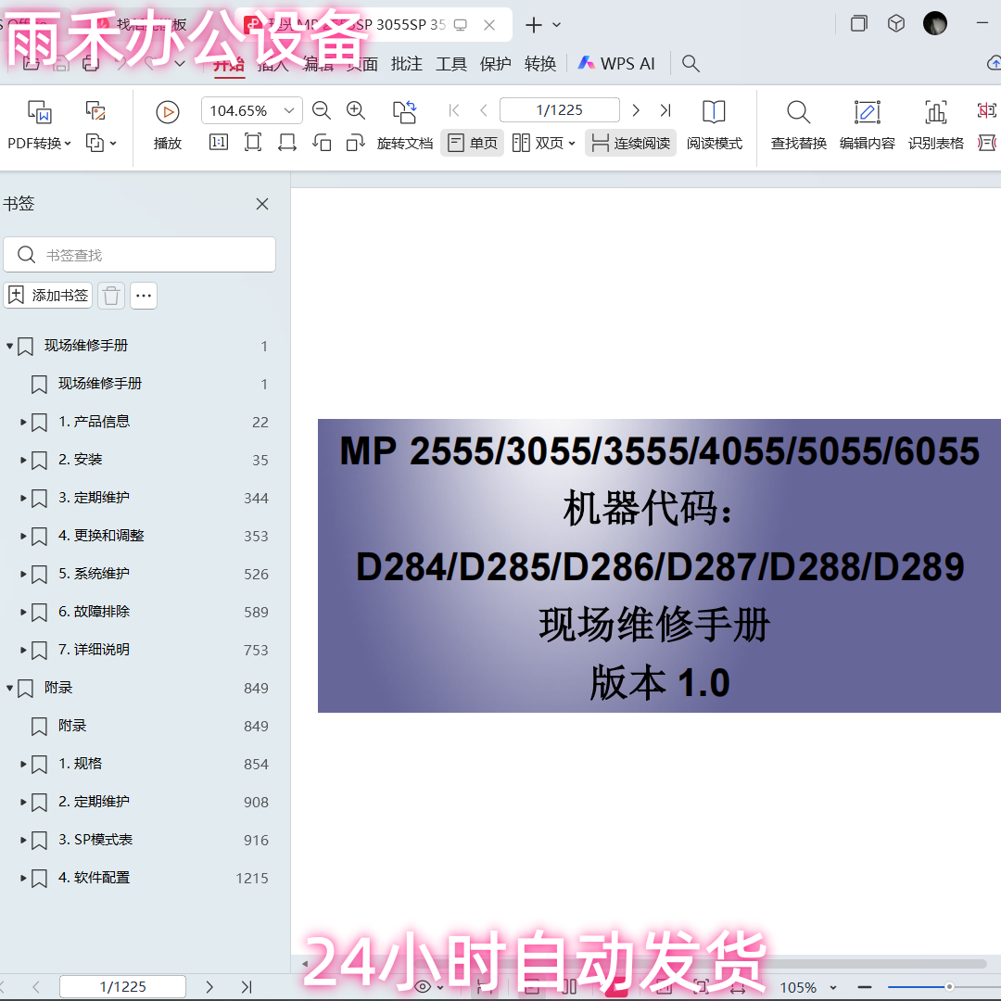Viewport: 1001px width, 1001px height.
Task: Click the zoom out magnifier icon
Action: click(321, 110)
